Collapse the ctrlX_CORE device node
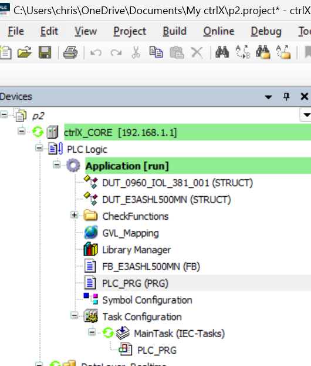This screenshot has width=311, height=366. tap(22, 132)
